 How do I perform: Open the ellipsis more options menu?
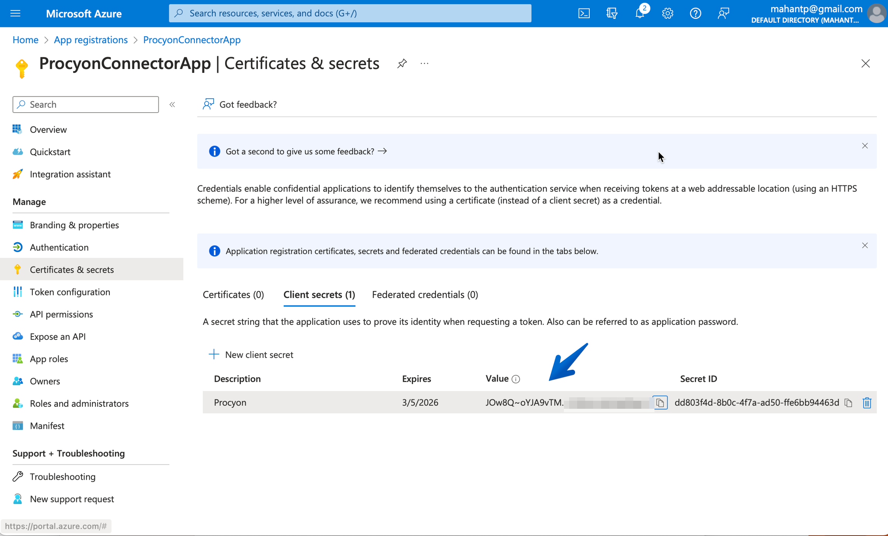[x=424, y=63]
